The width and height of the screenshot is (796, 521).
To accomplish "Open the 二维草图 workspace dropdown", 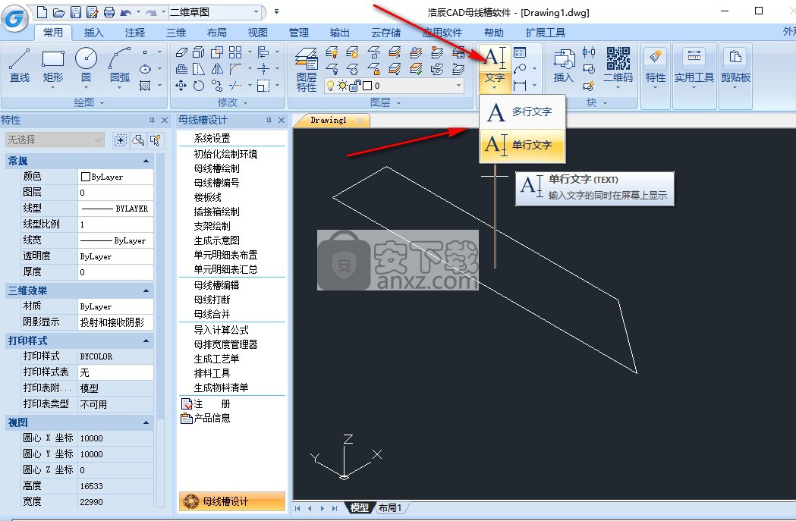I will coord(256,11).
